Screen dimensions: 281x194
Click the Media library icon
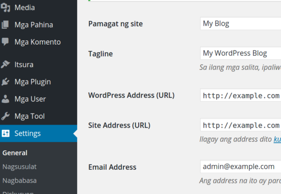click(x=5, y=8)
